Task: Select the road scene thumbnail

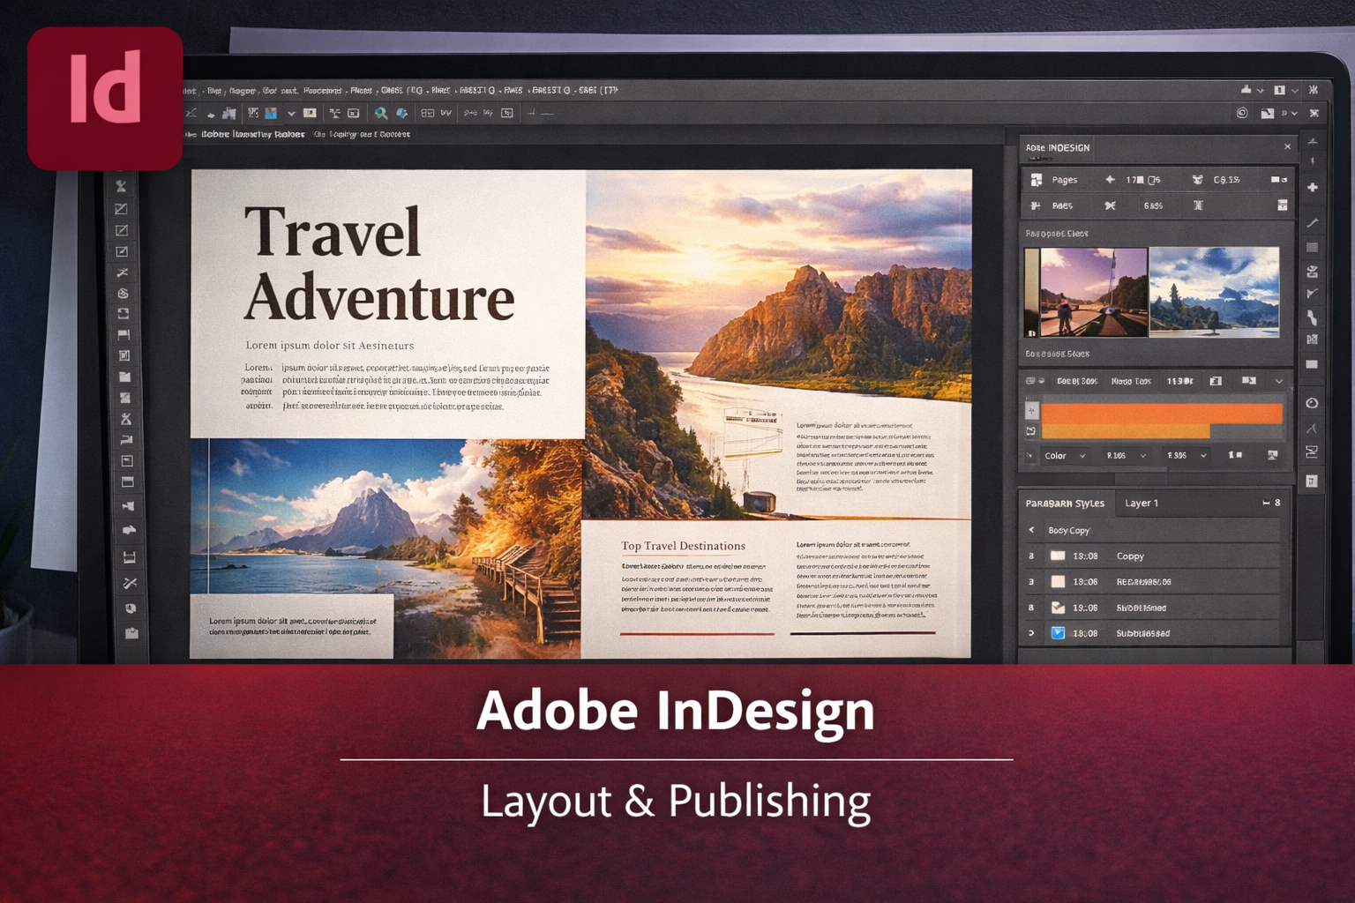Action: click(x=1094, y=292)
